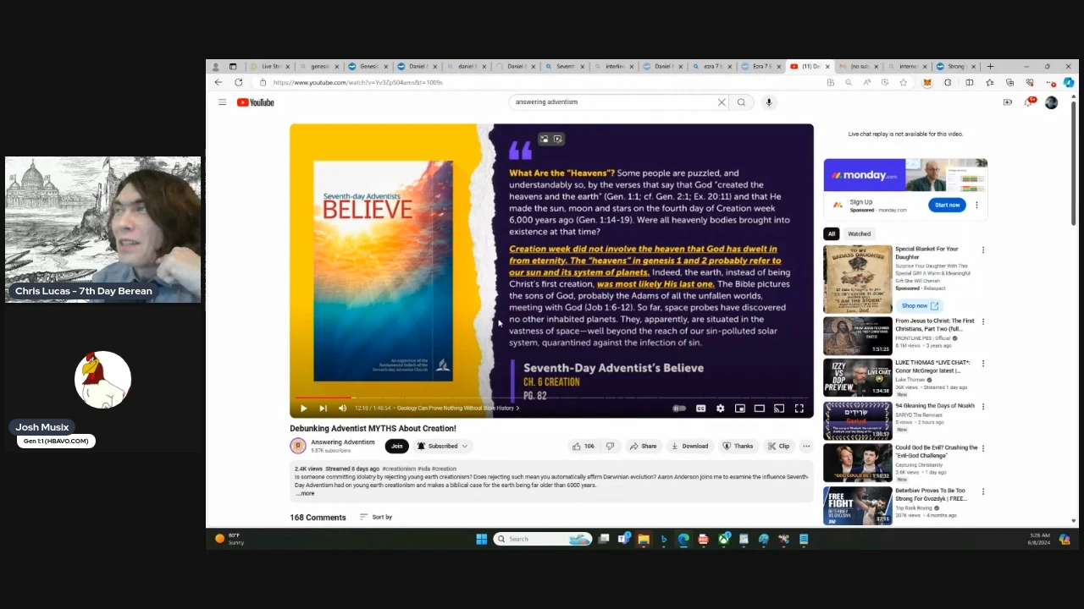Screen dimensions: 1084x609
Task: Add page to favorites star icon
Action: [x=904, y=82]
